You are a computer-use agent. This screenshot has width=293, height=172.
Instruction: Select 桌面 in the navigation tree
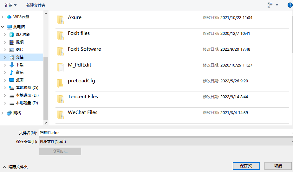coord(20,80)
